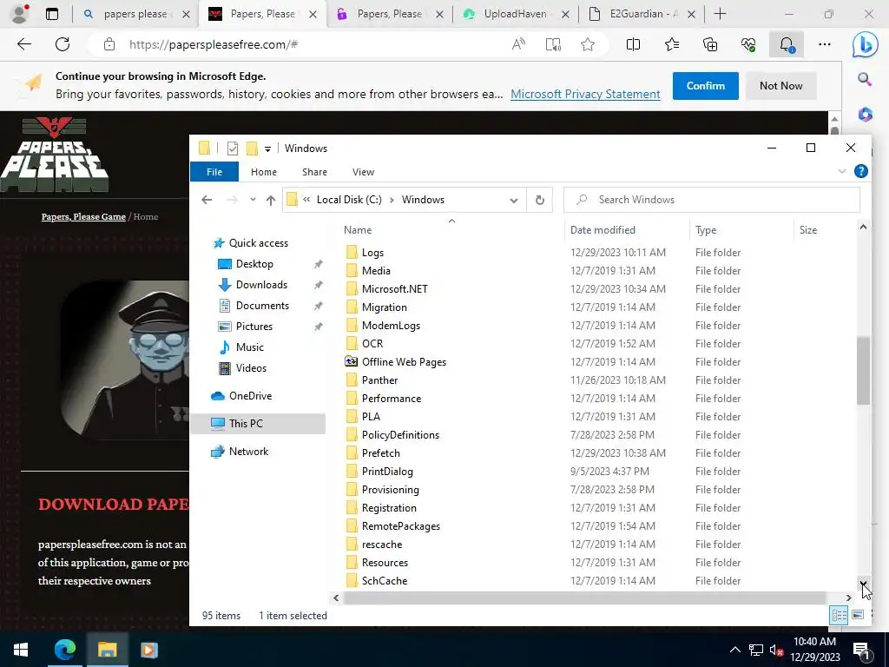Open OneDrive in navigation pane
The image size is (889, 667).
(x=250, y=396)
